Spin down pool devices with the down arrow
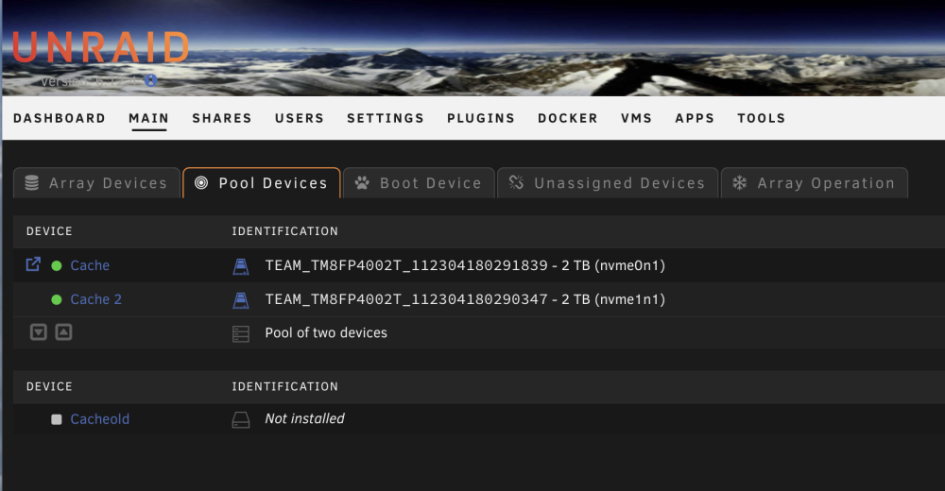Screen dimensions: 945x491 point(39,332)
